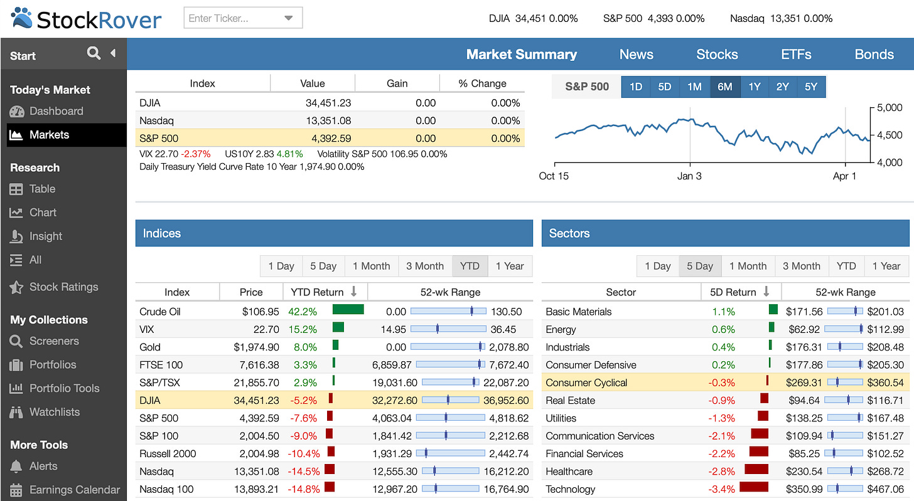
Task: Collapse the sidebar with the left arrow
Action: (x=113, y=53)
